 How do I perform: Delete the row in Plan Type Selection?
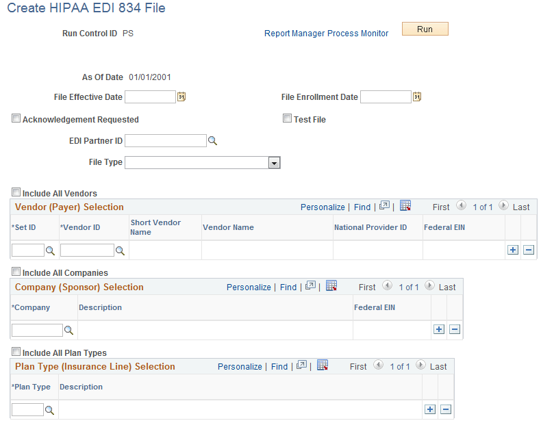pyautogui.click(x=446, y=409)
